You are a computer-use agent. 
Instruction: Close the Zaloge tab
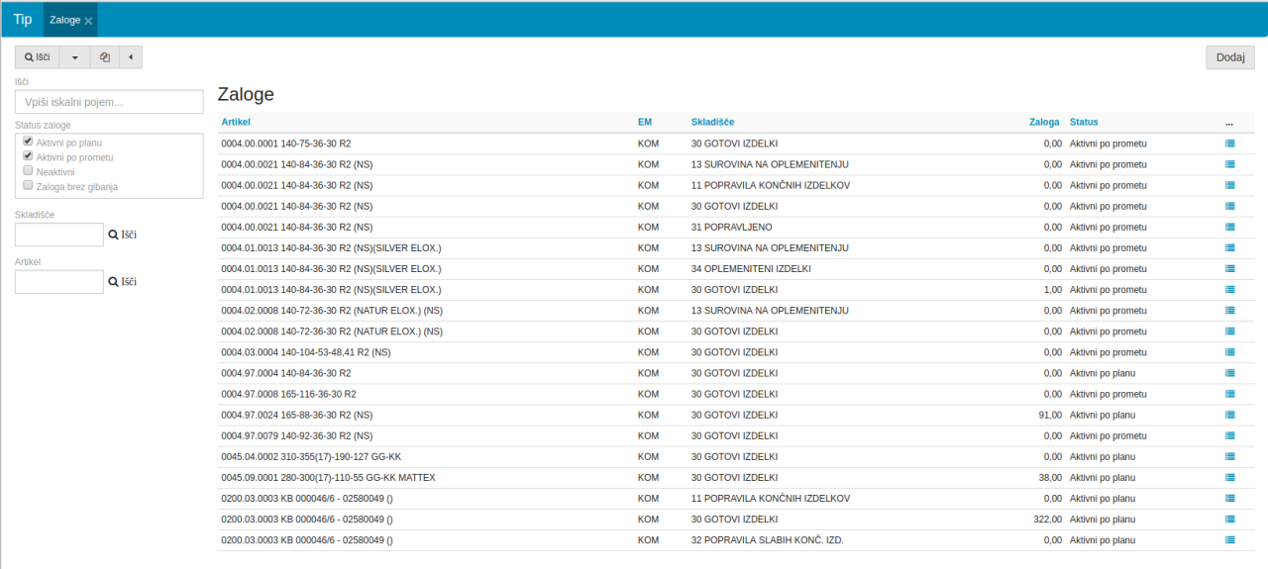coord(88,21)
